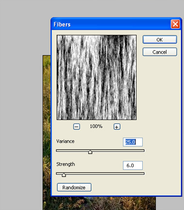Click the 100% zoom level text
Viewport: 184px width, 210px height.
click(x=96, y=126)
